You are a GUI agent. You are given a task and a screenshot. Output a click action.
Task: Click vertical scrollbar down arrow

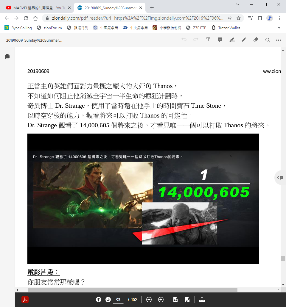click(x=283, y=285)
